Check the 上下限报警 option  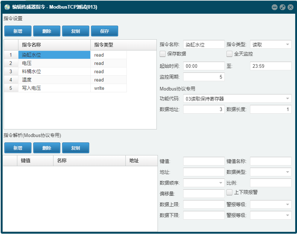coord(229,193)
